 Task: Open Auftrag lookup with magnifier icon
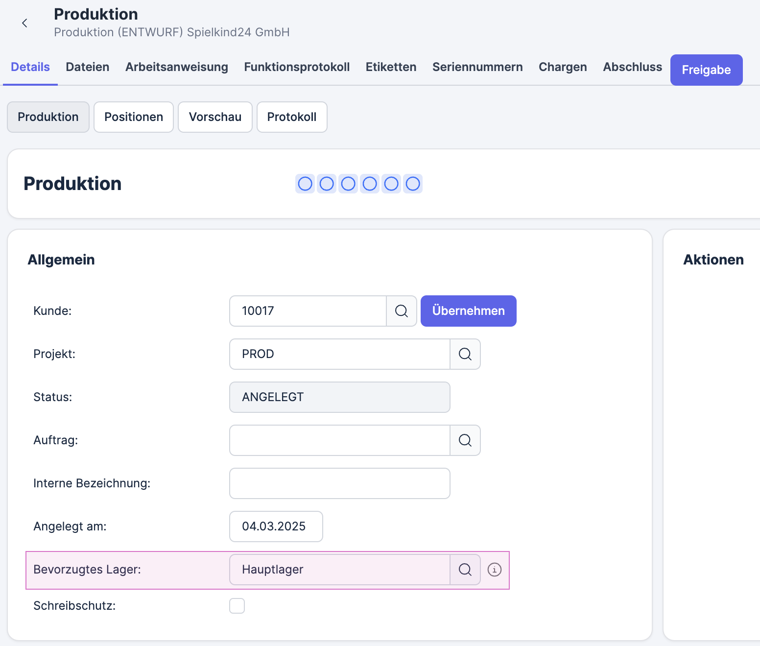465,440
